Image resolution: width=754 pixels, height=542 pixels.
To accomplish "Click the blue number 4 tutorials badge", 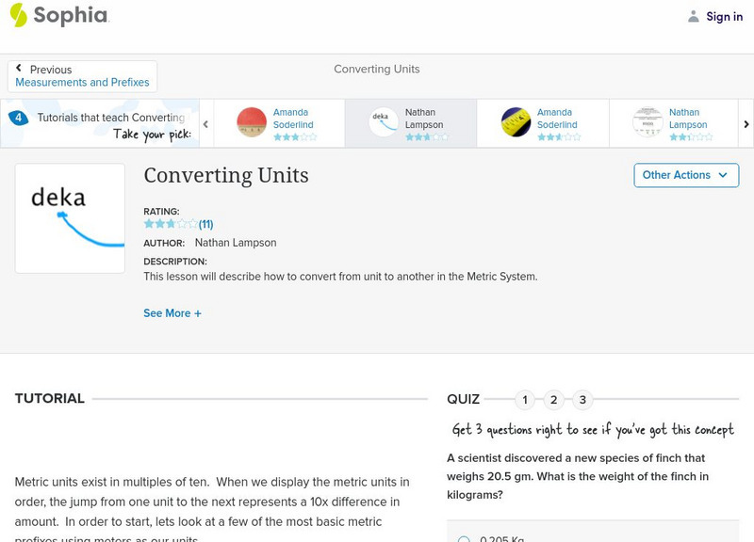I will tap(18, 118).
